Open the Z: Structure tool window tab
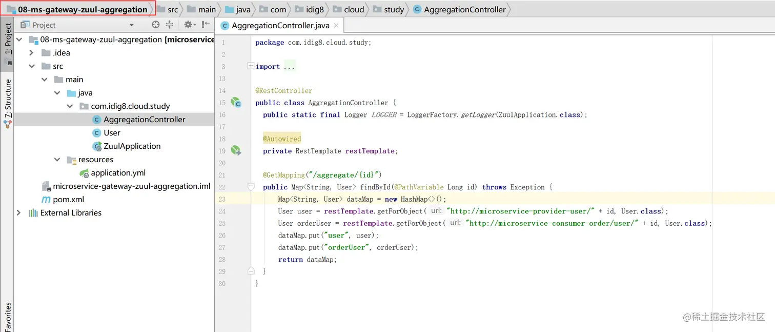775x332 pixels. pos(7,104)
